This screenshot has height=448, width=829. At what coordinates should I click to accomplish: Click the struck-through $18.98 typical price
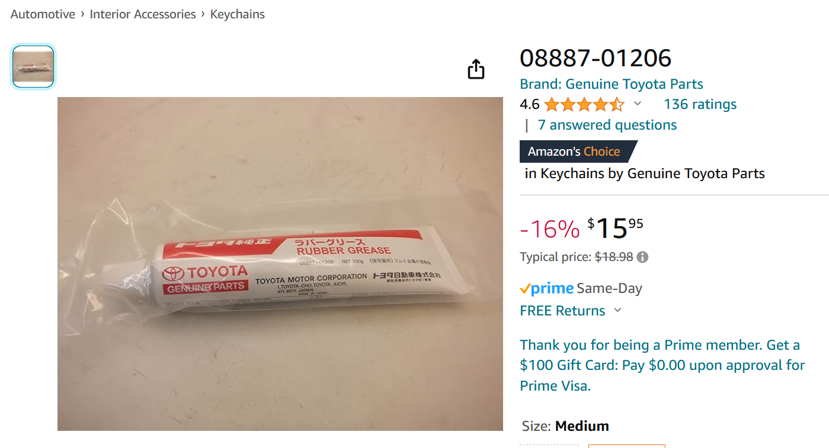614,257
